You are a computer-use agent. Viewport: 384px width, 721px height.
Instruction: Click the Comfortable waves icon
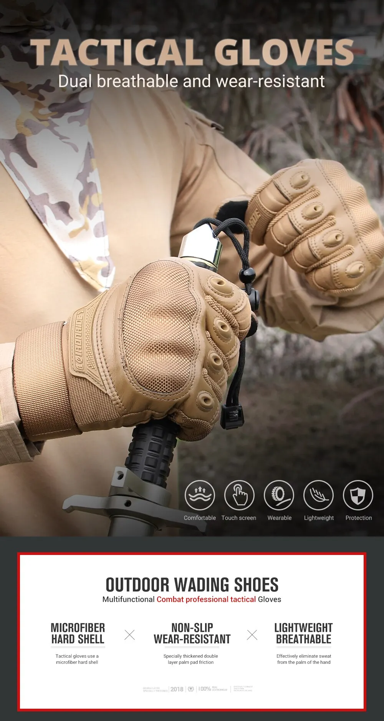click(200, 495)
